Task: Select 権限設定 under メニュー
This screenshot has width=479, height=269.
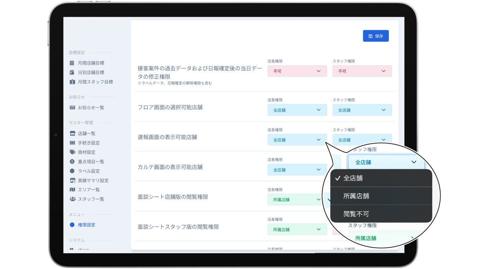Action: (87, 225)
